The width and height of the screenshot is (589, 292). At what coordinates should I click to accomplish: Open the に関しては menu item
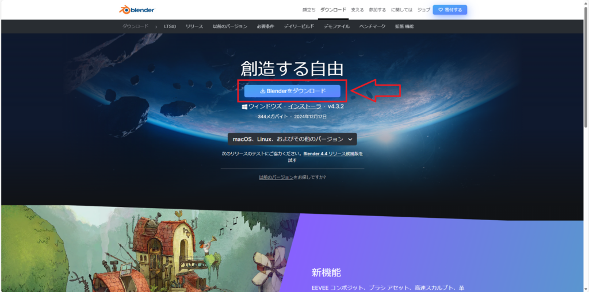[401, 10]
